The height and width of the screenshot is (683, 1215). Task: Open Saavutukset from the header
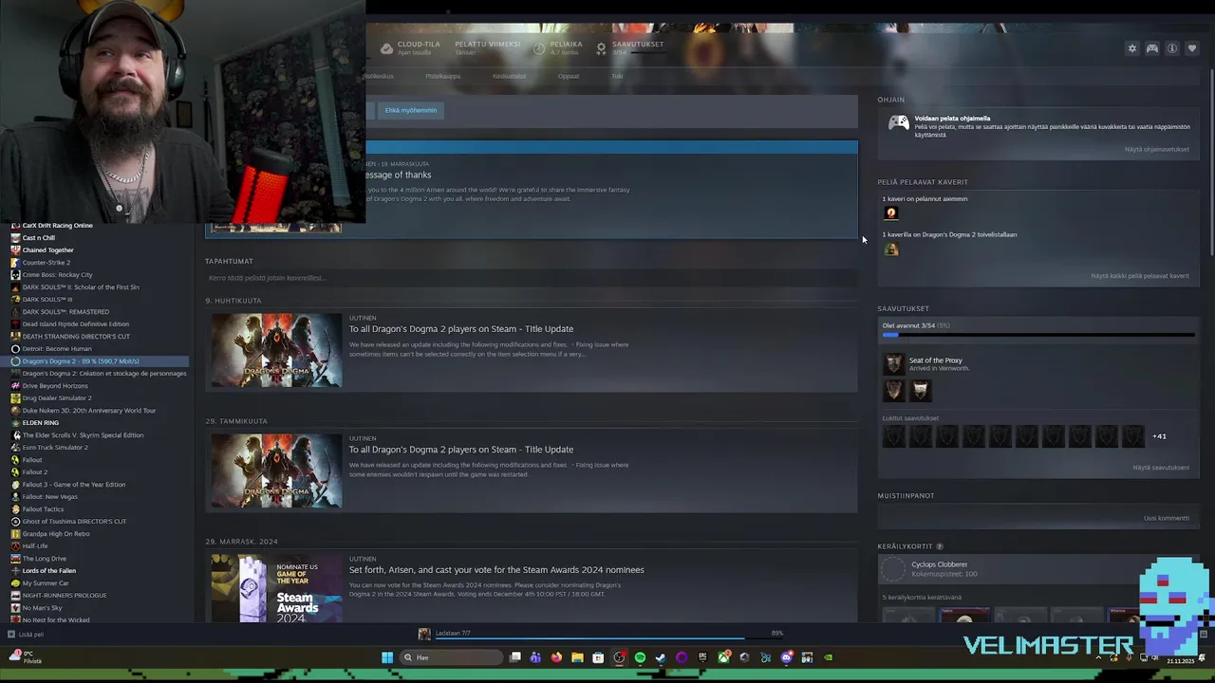(x=637, y=45)
